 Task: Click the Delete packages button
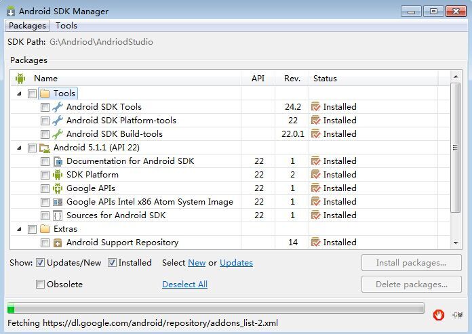pos(411,284)
